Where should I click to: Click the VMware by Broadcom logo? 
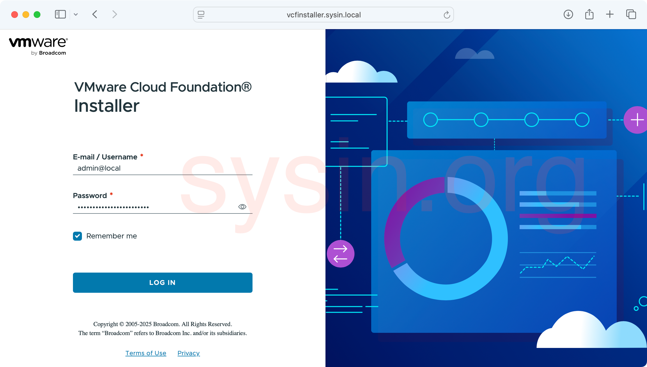pos(38,47)
